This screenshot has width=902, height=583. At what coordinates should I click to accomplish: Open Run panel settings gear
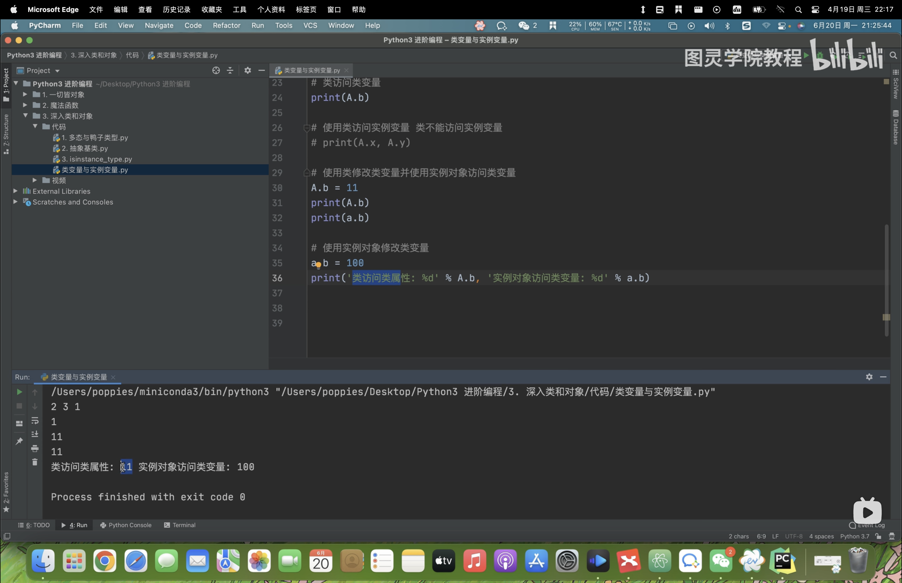coord(869,377)
